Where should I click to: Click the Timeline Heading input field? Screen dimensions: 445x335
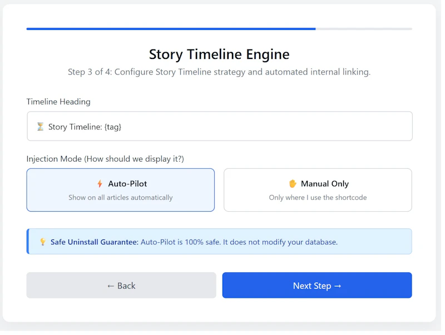(x=220, y=126)
